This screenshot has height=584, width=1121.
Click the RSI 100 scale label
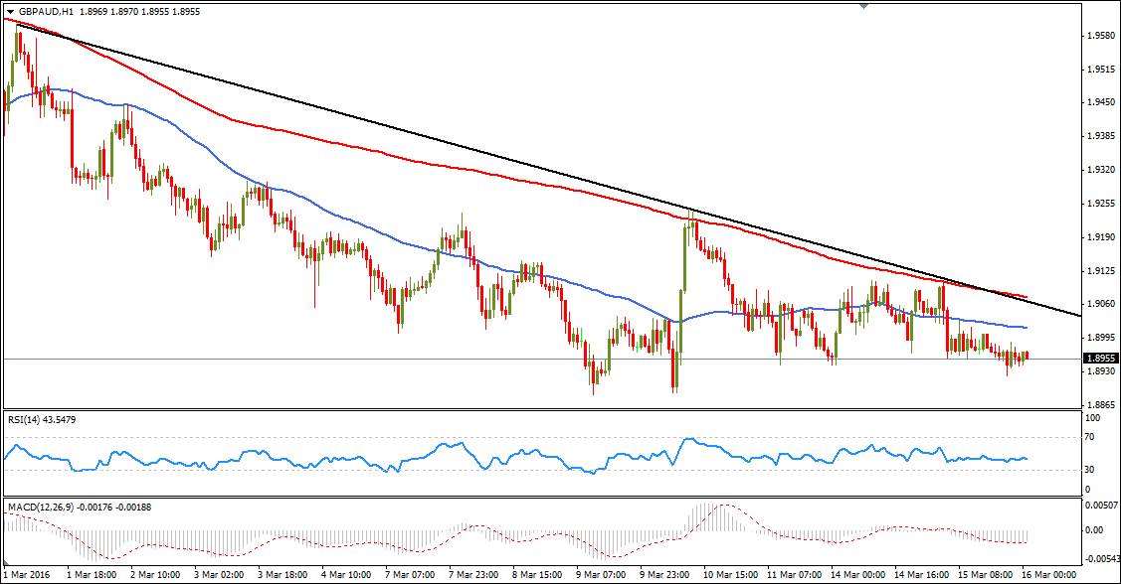[x=1092, y=417]
